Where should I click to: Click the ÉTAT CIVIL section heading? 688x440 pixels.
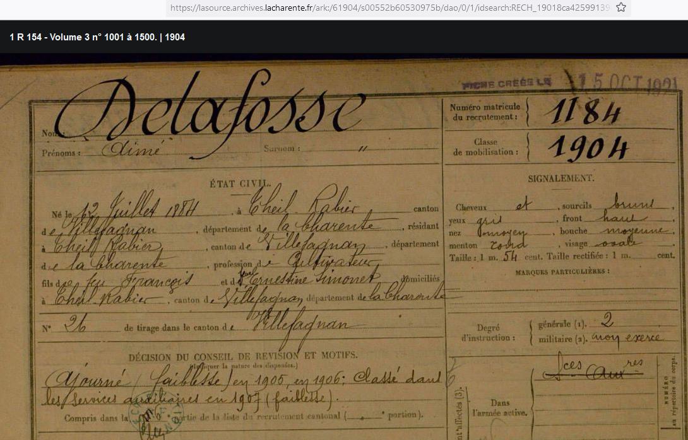[x=240, y=184]
